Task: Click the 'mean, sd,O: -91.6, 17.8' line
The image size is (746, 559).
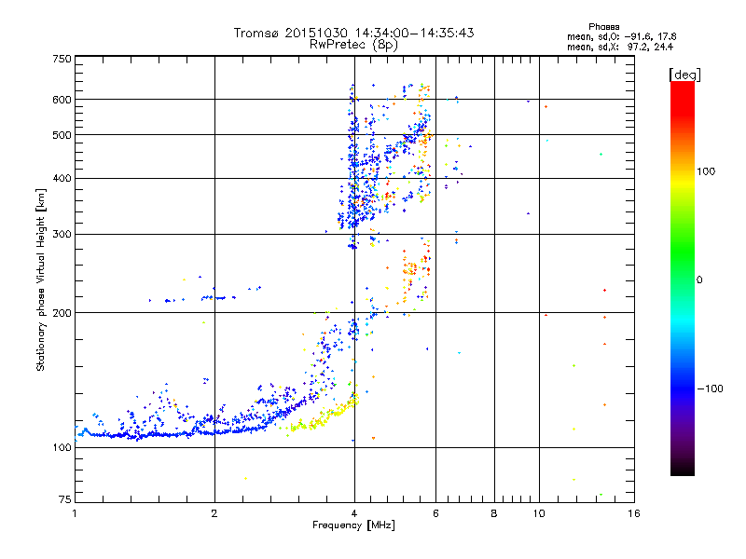Action: pyautogui.click(x=621, y=36)
